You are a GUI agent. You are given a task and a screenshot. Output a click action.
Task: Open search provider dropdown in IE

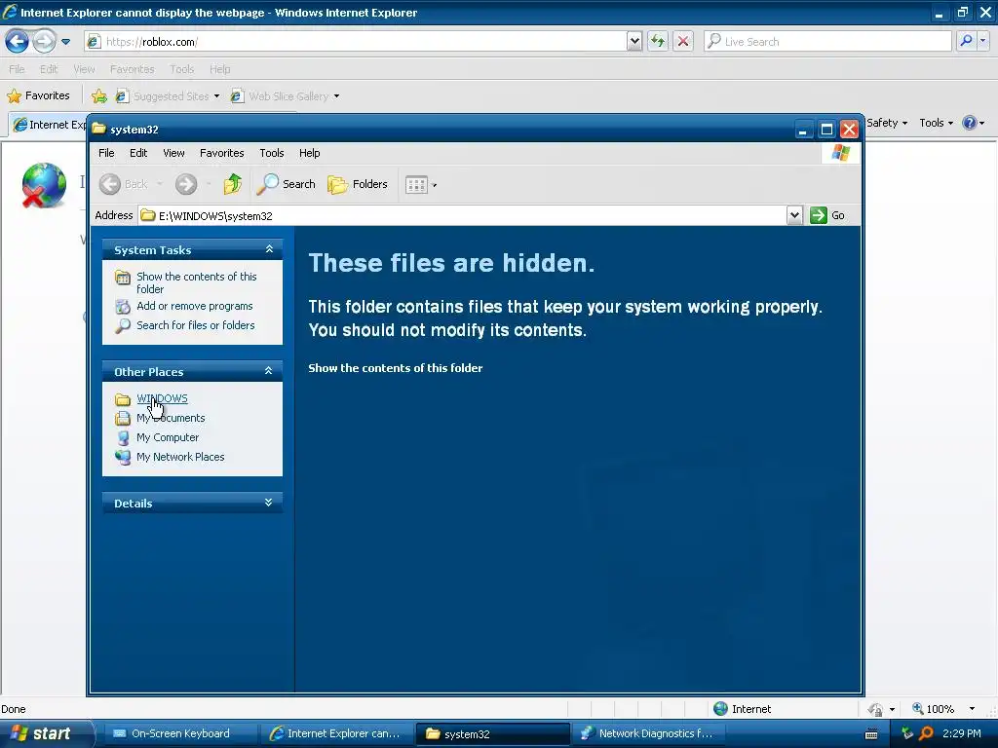click(983, 41)
